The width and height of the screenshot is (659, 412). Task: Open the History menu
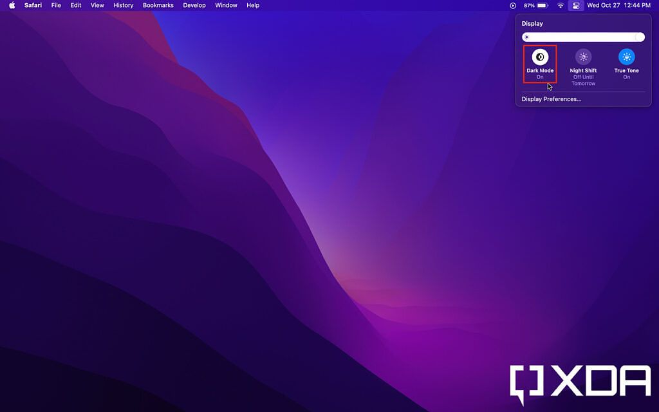tap(123, 5)
